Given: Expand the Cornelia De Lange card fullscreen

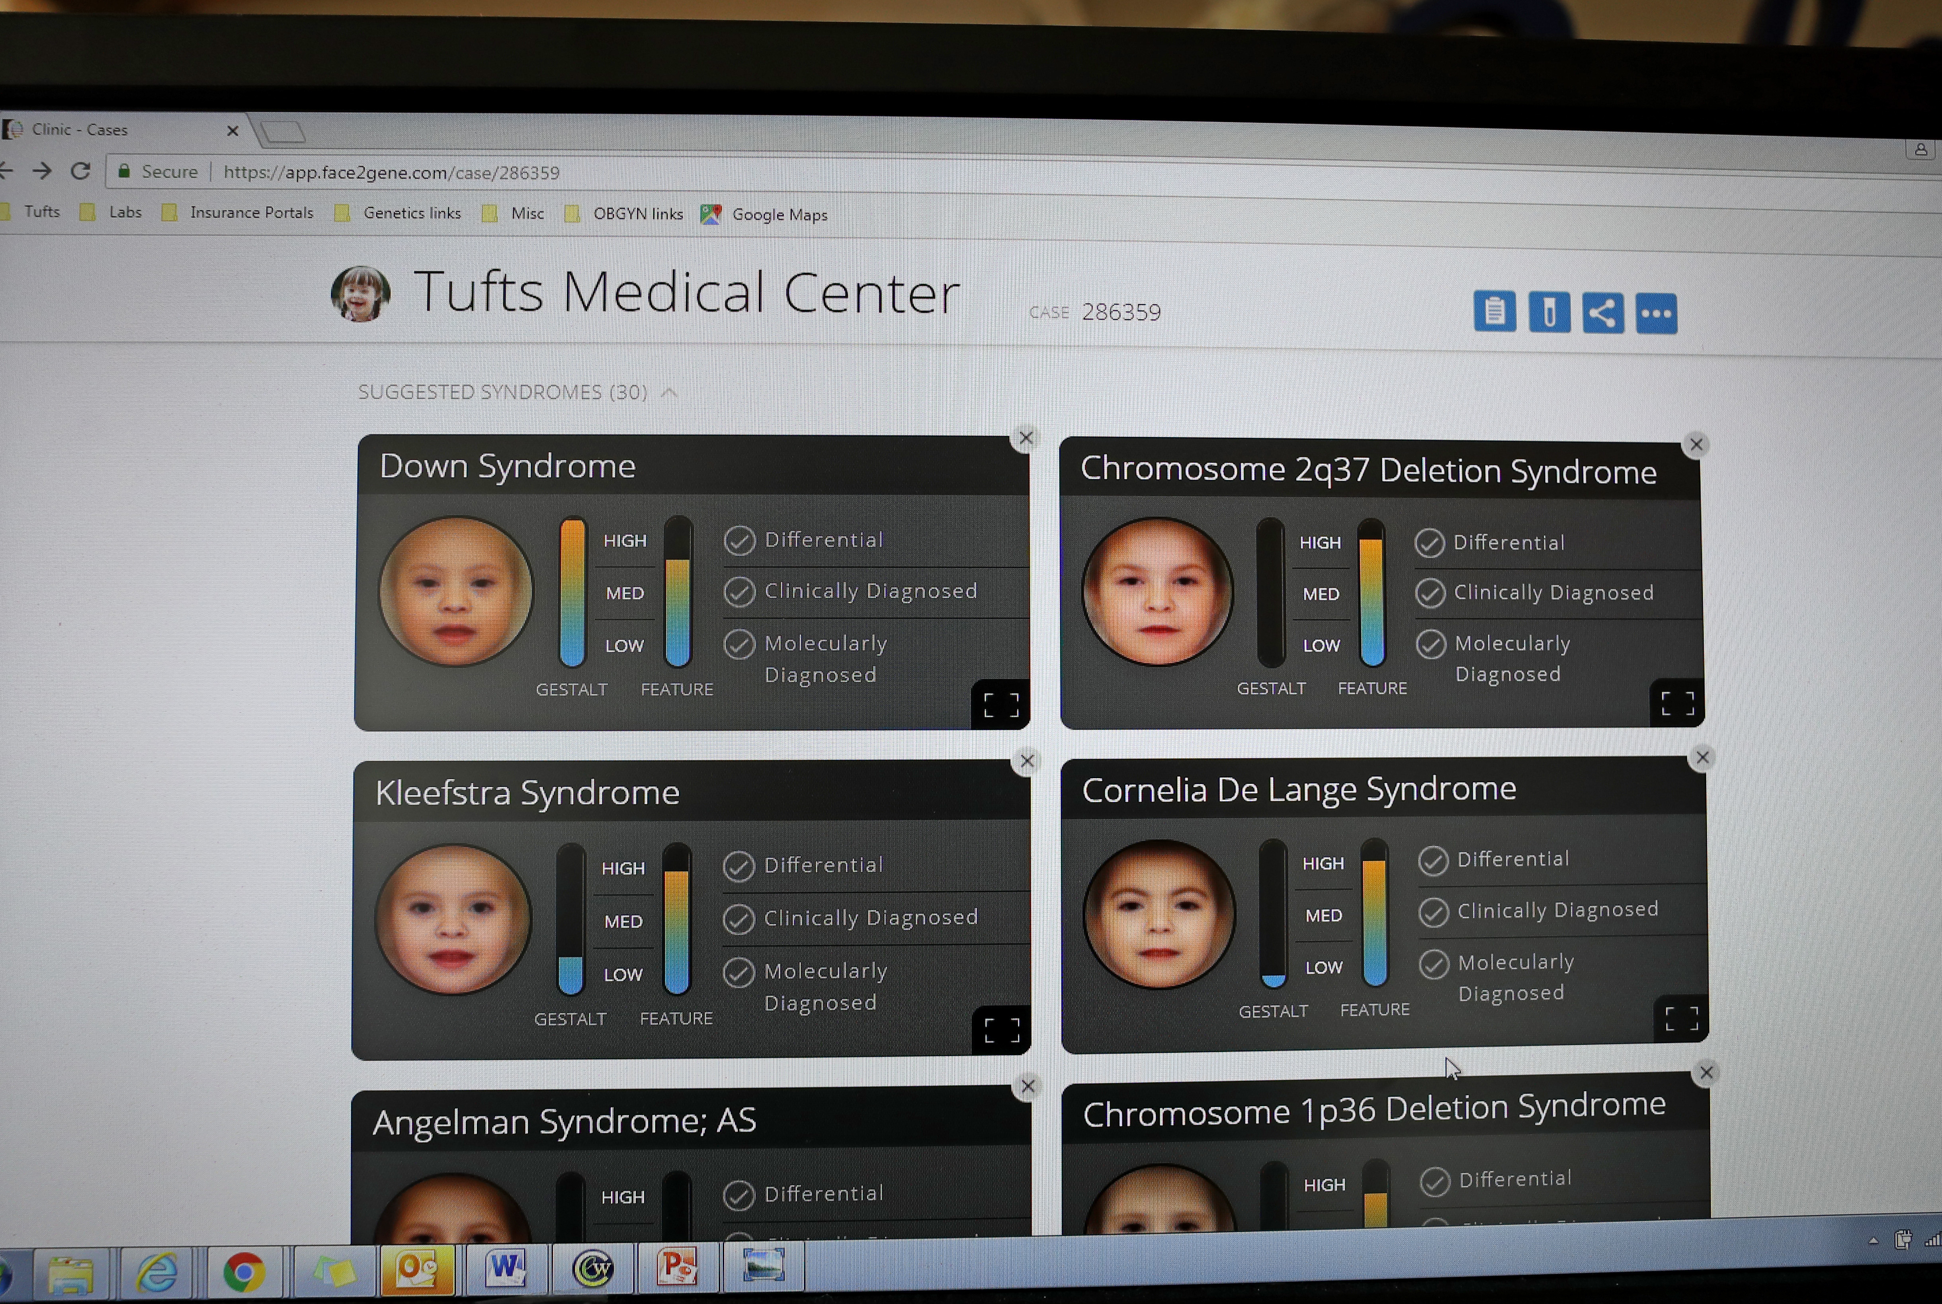Looking at the screenshot, I should pos(1681,1018).
